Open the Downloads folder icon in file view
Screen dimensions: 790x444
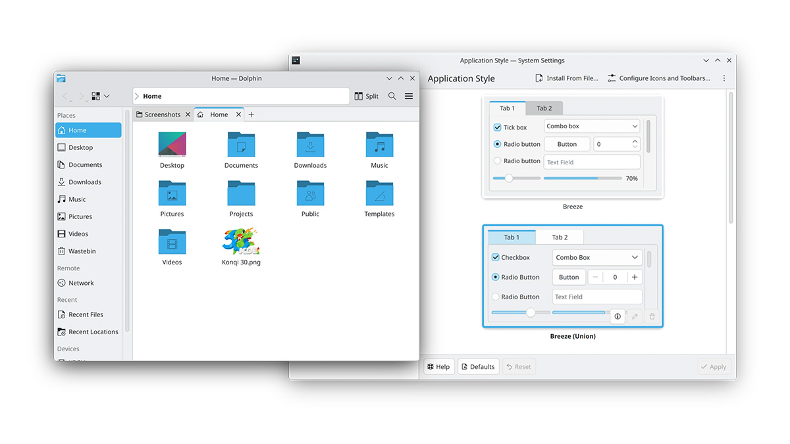(x=310, y=144)
